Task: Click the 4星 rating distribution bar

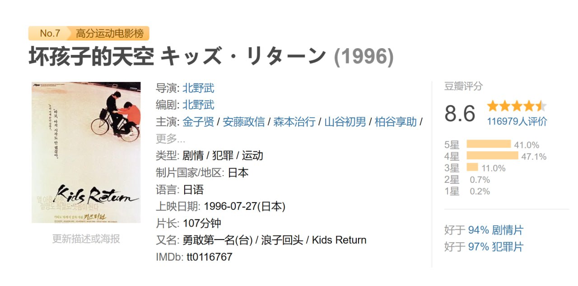Action: coord(492,156)
